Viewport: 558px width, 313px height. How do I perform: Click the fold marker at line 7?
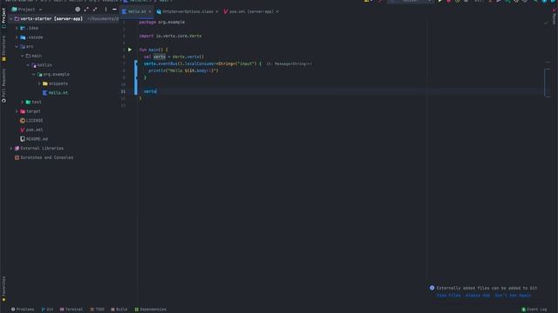pyautogui.click(x=136, y=63)
